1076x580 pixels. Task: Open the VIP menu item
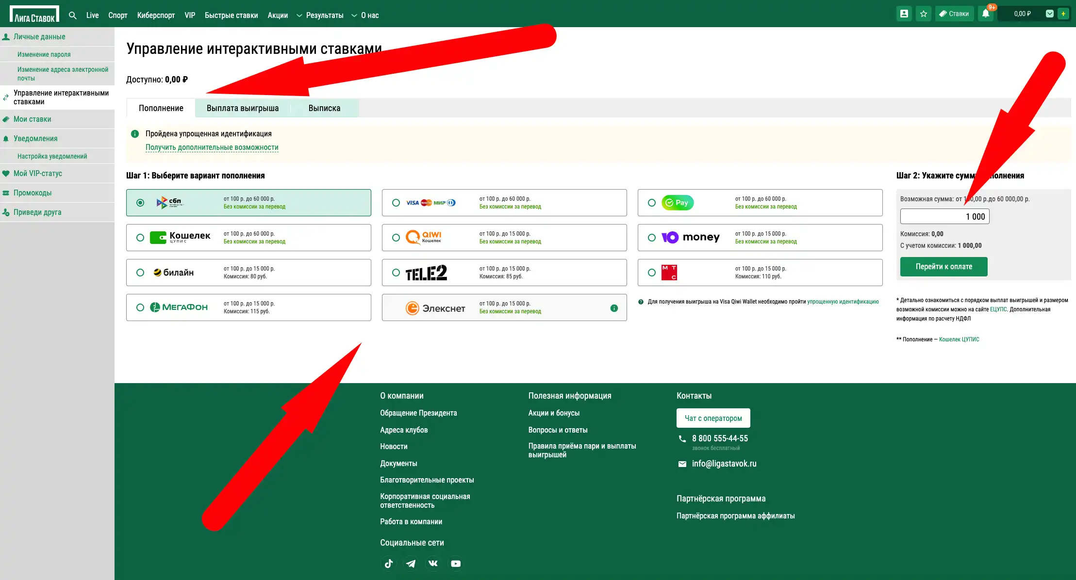click(190, 15)
